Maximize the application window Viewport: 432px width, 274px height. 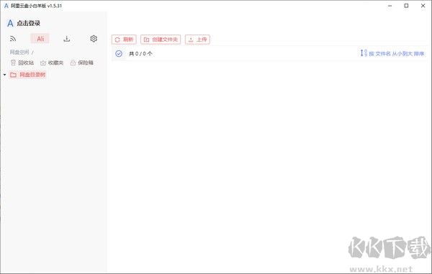coord(406,6)
